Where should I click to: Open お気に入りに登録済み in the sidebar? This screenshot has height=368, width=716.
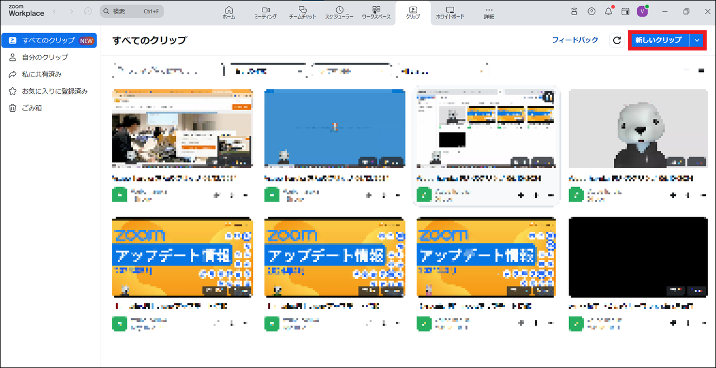pos(49,90)
